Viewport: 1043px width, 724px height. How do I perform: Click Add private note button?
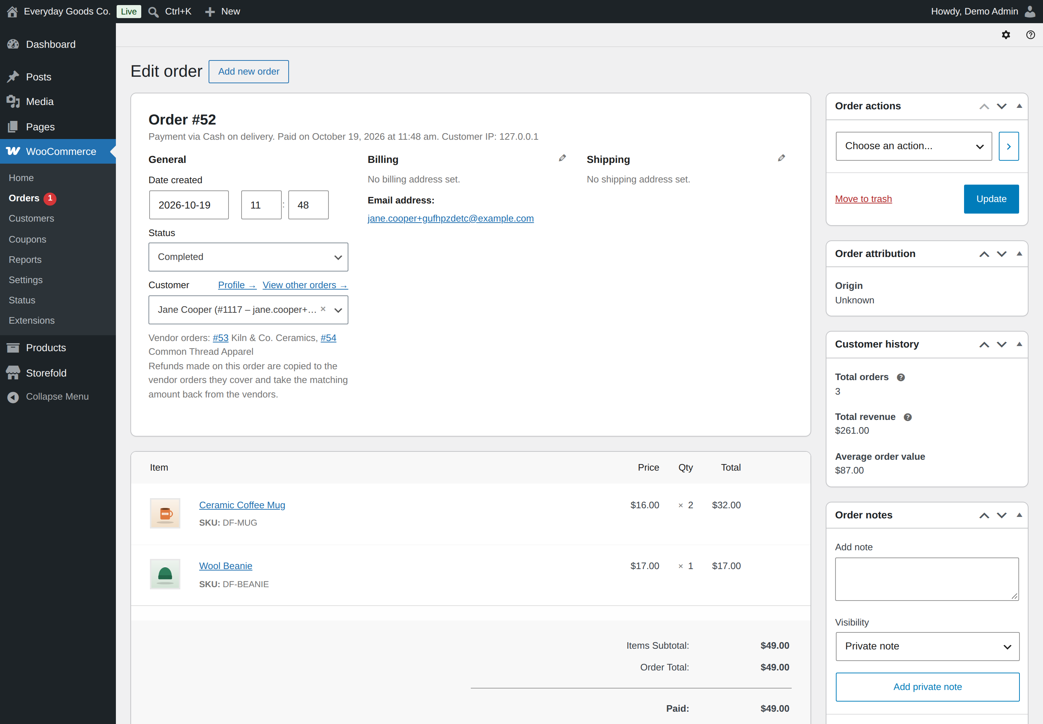tap(927, 687)
